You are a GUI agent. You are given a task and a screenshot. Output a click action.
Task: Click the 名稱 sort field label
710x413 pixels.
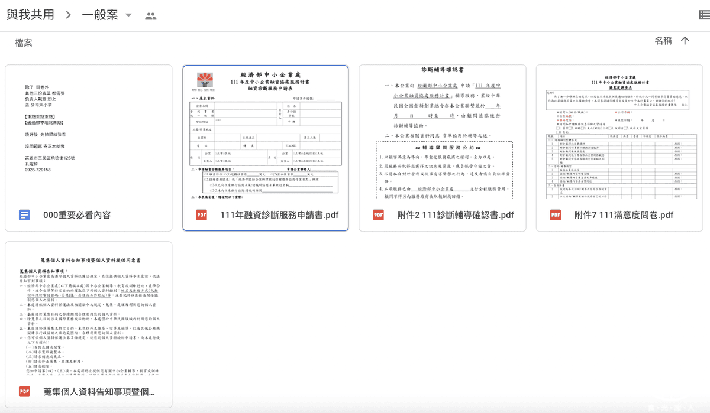(663, 41)
